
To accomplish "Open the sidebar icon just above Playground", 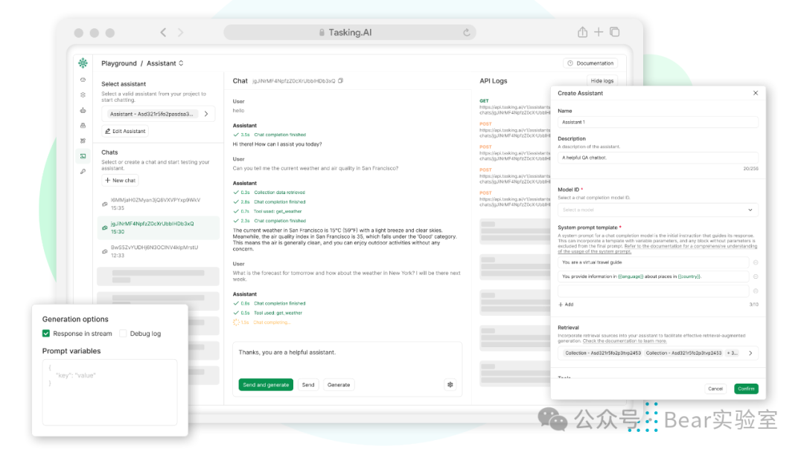I will [83, 141].
